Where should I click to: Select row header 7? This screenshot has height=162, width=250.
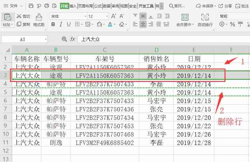pos(5,109)
